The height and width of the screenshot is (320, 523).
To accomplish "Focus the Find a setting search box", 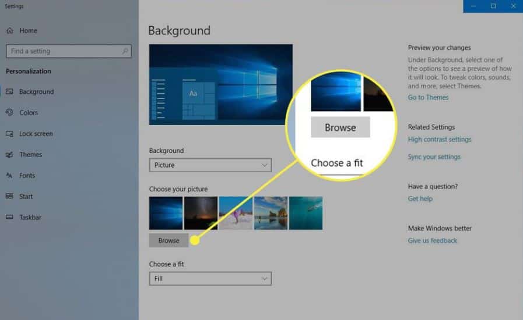I will (x=69, y=51).
